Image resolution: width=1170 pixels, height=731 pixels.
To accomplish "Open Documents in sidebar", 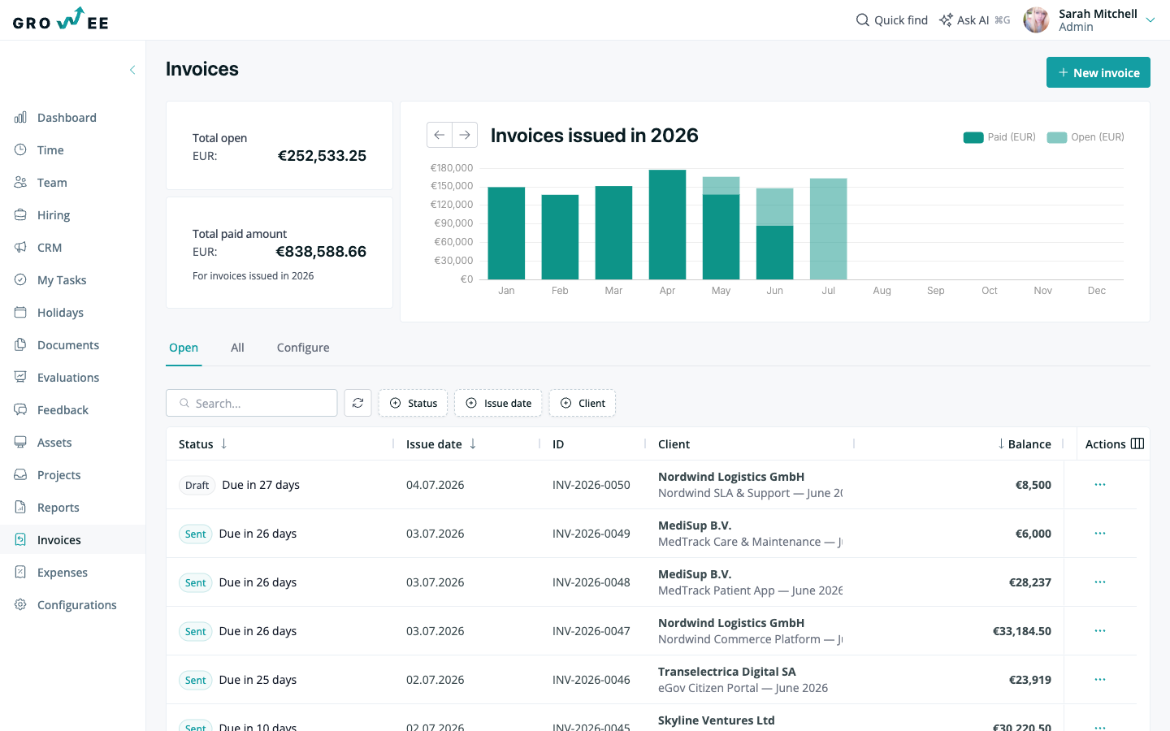I will tap(68, 345).
